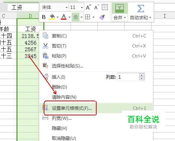Screen dimensions: 175x141
Task: Increase font size with A+ icon
Action: click(x=88, y=7)
